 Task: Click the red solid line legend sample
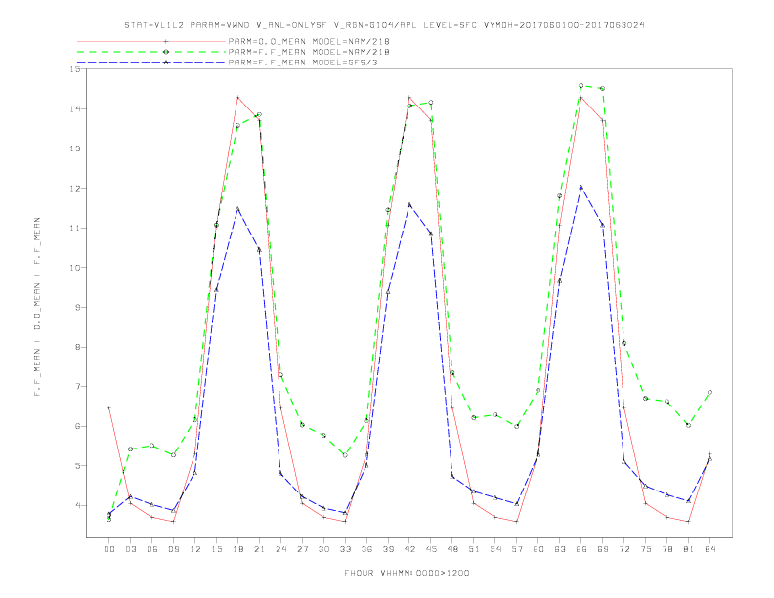coord(151,41)
